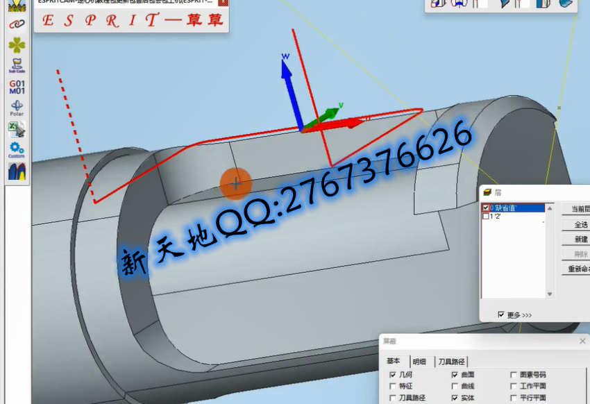Enable the layer 1 '2' checkbox
This screenshot has width=590, height=404.
(486, 217)
